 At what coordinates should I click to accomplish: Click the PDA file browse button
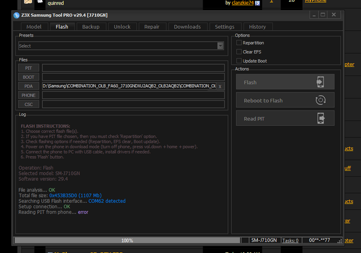pyautogui.click(x=29, y=86)
